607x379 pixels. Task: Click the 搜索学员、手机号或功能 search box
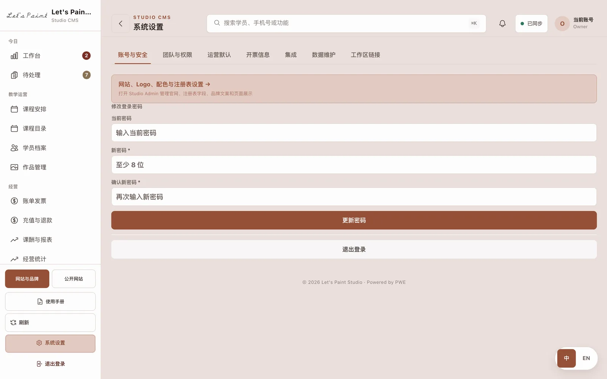[x=346, y=23]
